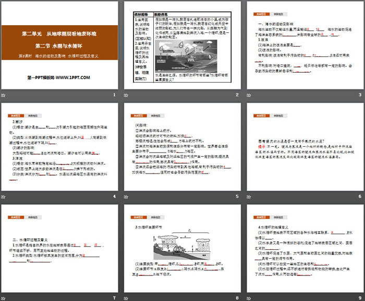Image resolution: width=365 pixels, height=301 pixels.
Task: Click the gray tab on slide 9
Action: pos(278,217)
